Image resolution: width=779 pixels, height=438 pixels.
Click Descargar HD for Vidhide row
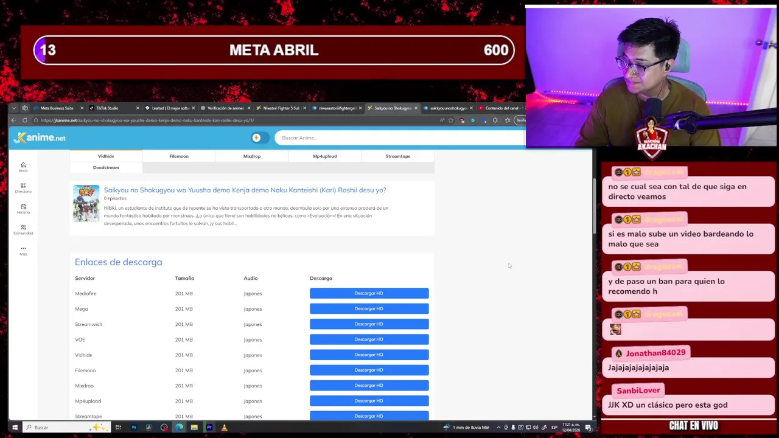(369, 355)
